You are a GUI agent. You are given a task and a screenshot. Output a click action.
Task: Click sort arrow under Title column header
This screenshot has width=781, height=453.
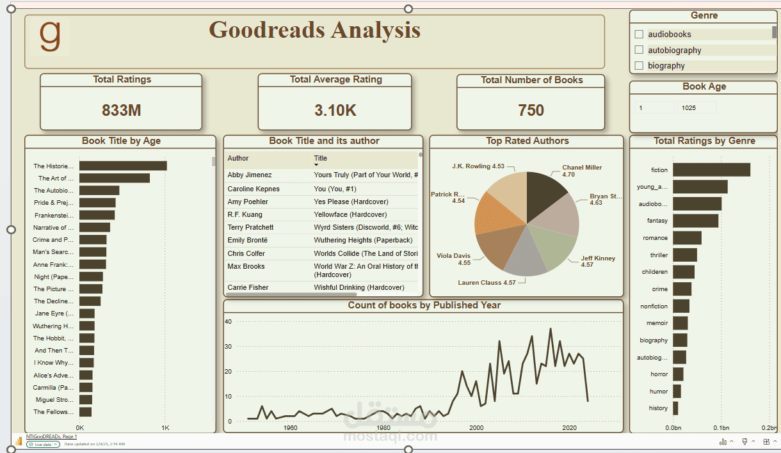[x=316, y=165]
